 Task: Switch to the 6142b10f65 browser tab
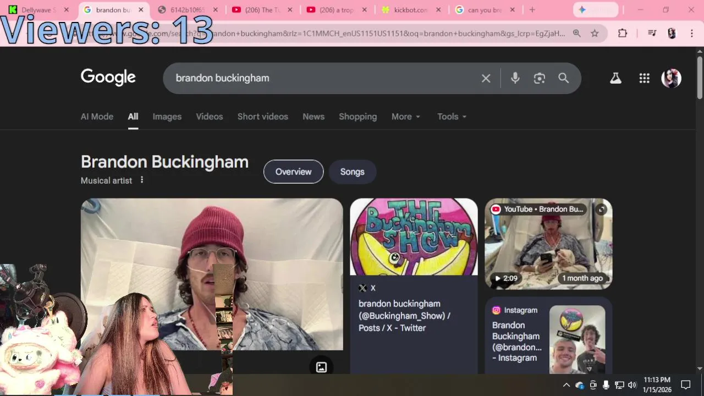[187, 10]
